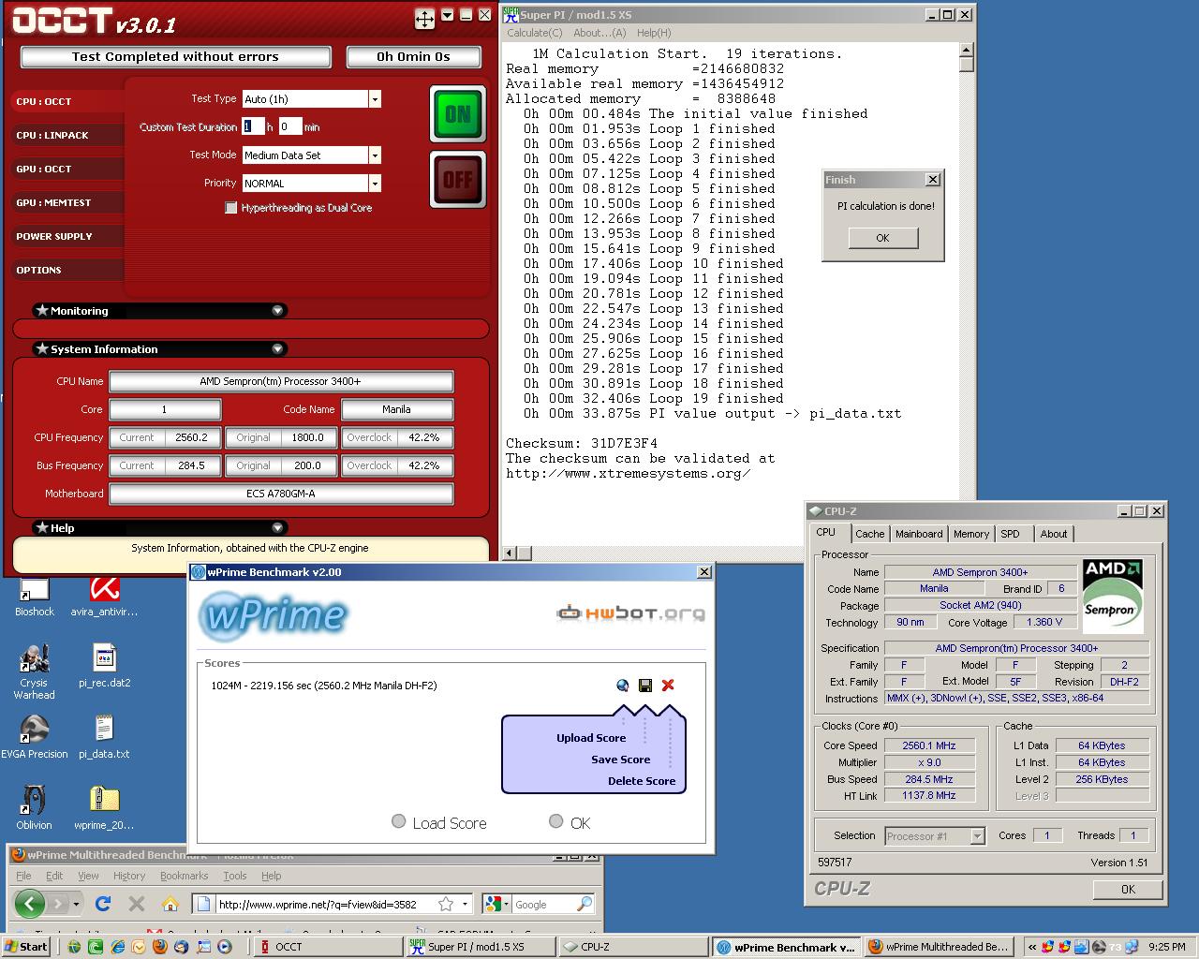Click Firefox back arrow button

30,904
